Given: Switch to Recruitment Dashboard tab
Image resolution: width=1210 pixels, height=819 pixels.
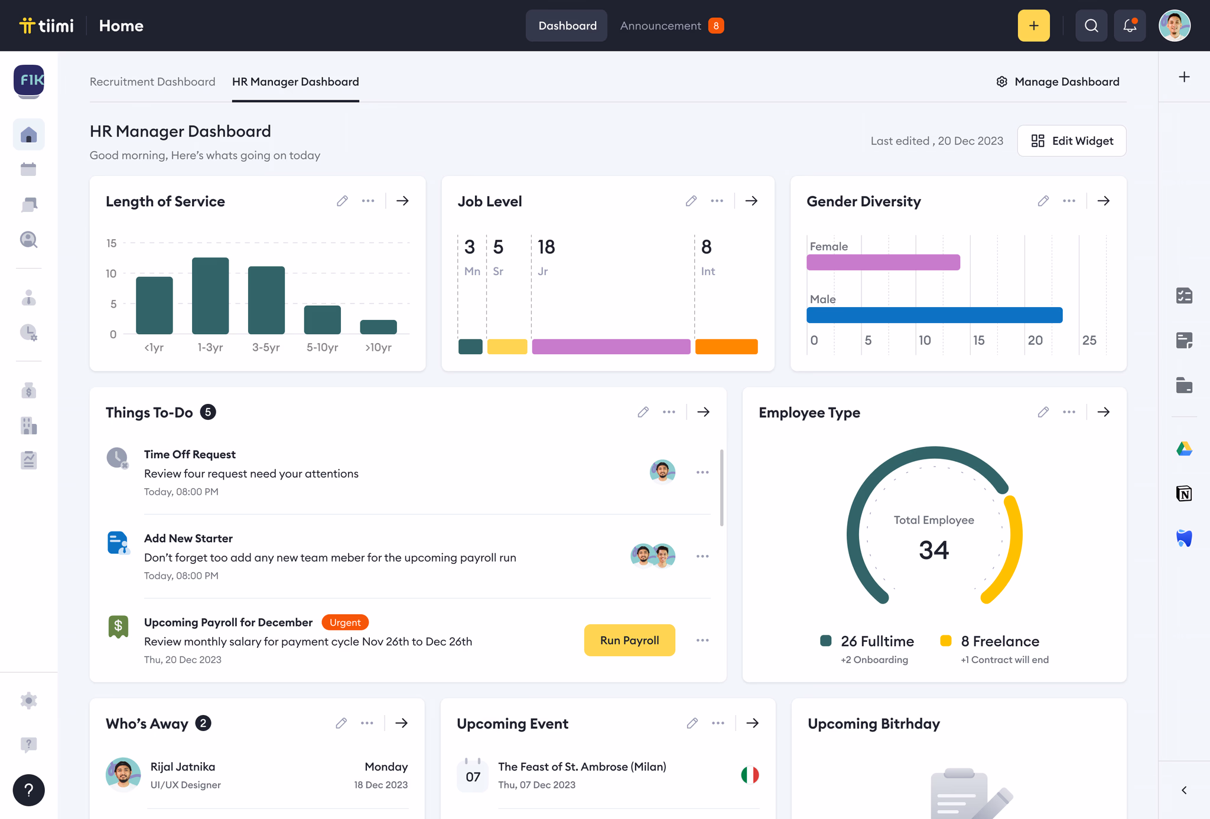Looking at the screenshot, I should coord(152,81).
